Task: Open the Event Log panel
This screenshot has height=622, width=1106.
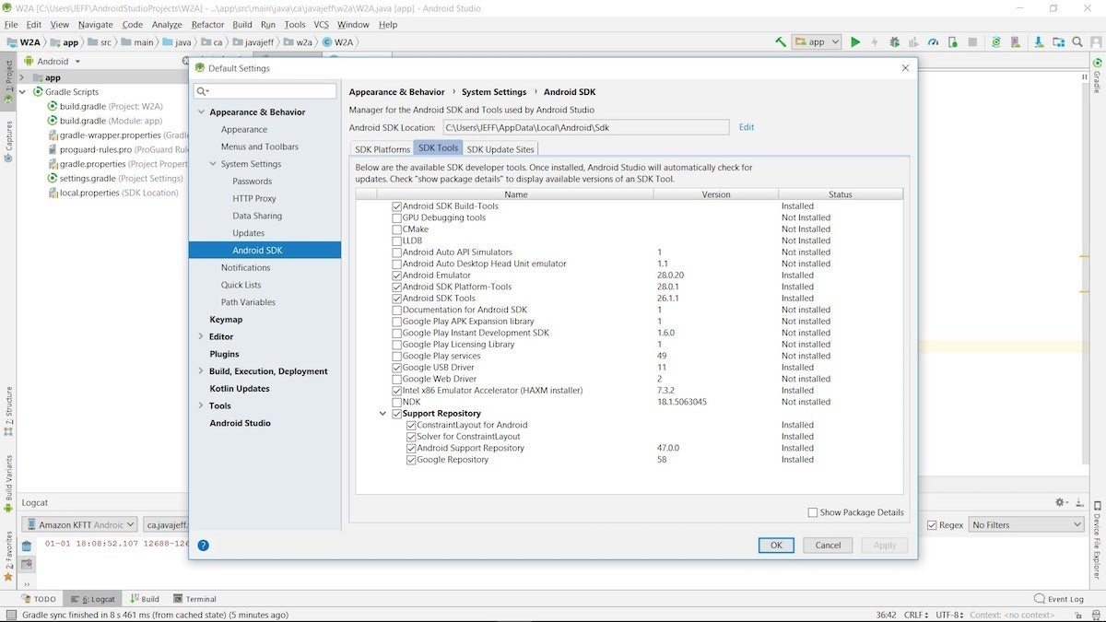Action: [1058, 599]
